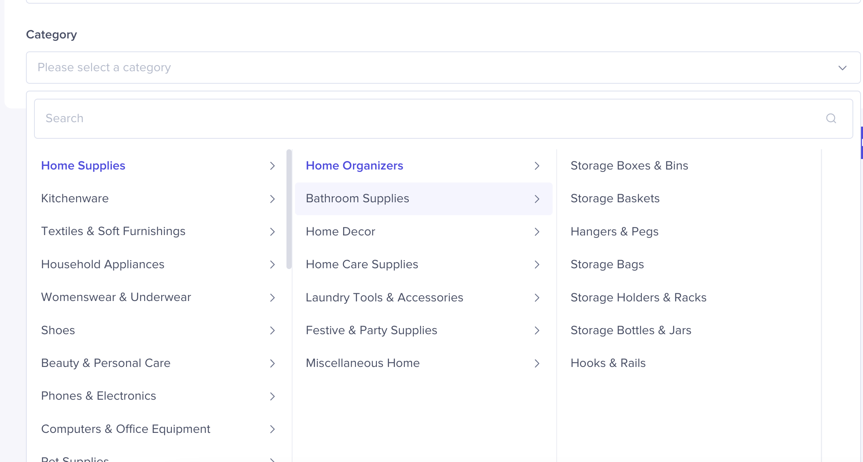Click chevron beside Beauty & Personal Care
This screenshot has height=462, width=863.
tap(272, 363)
